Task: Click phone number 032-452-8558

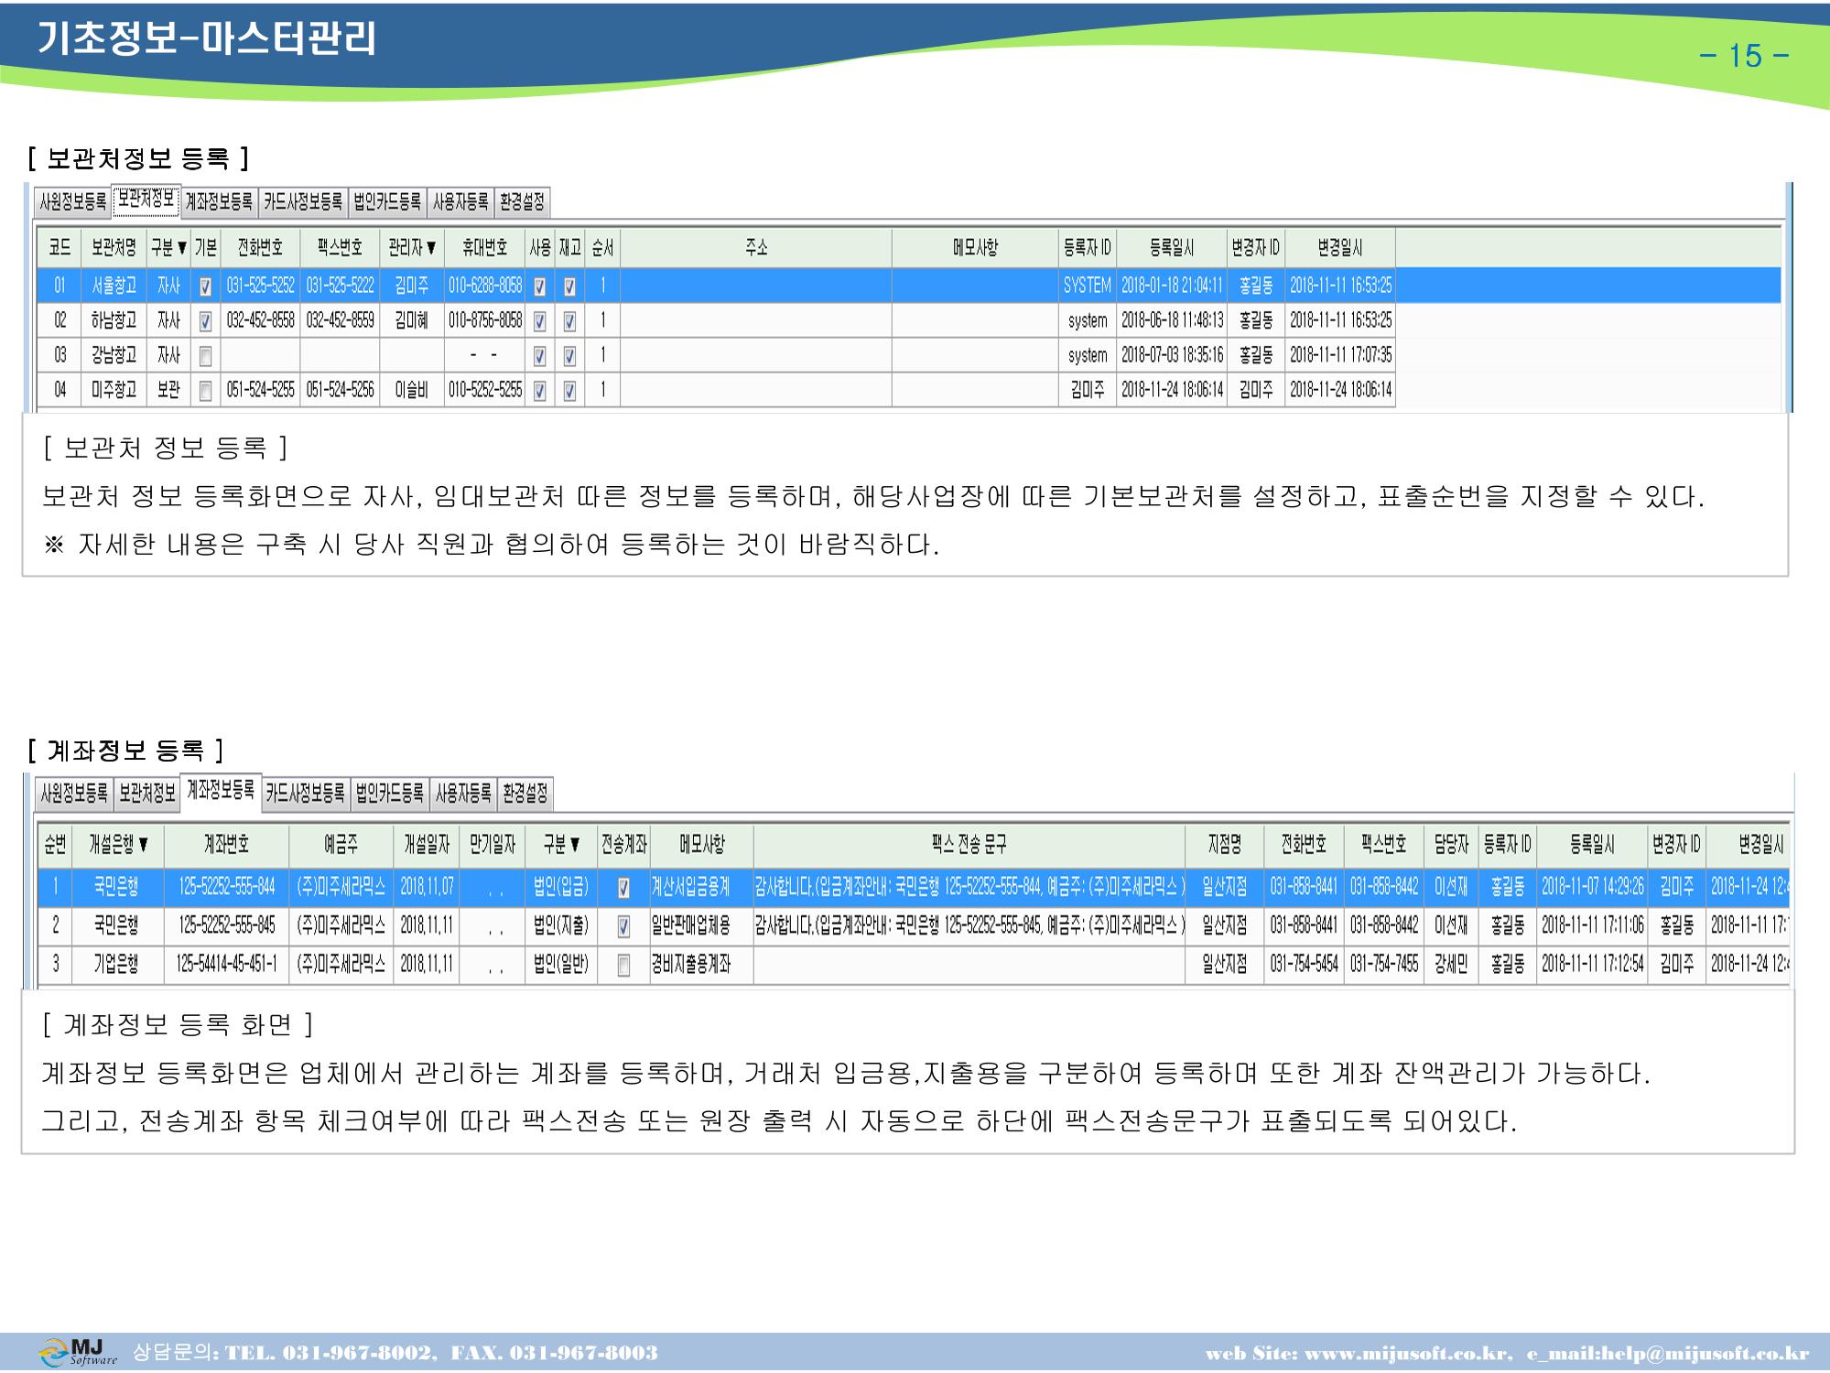Action: click(260, 321)
